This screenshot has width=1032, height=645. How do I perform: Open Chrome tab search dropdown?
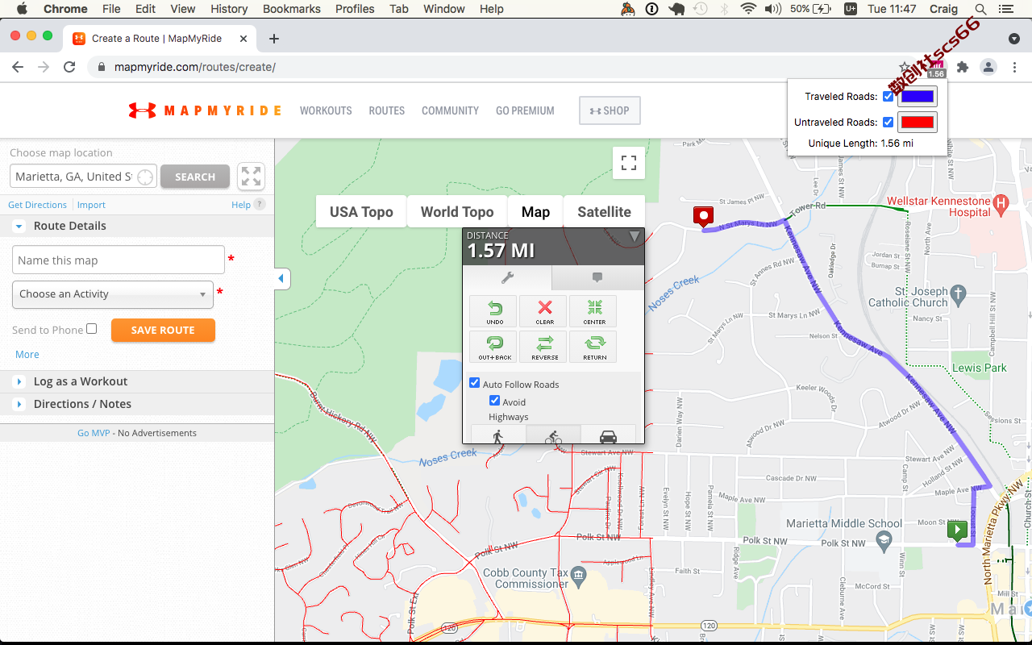pyautogui.click(x=1014, y=39)
